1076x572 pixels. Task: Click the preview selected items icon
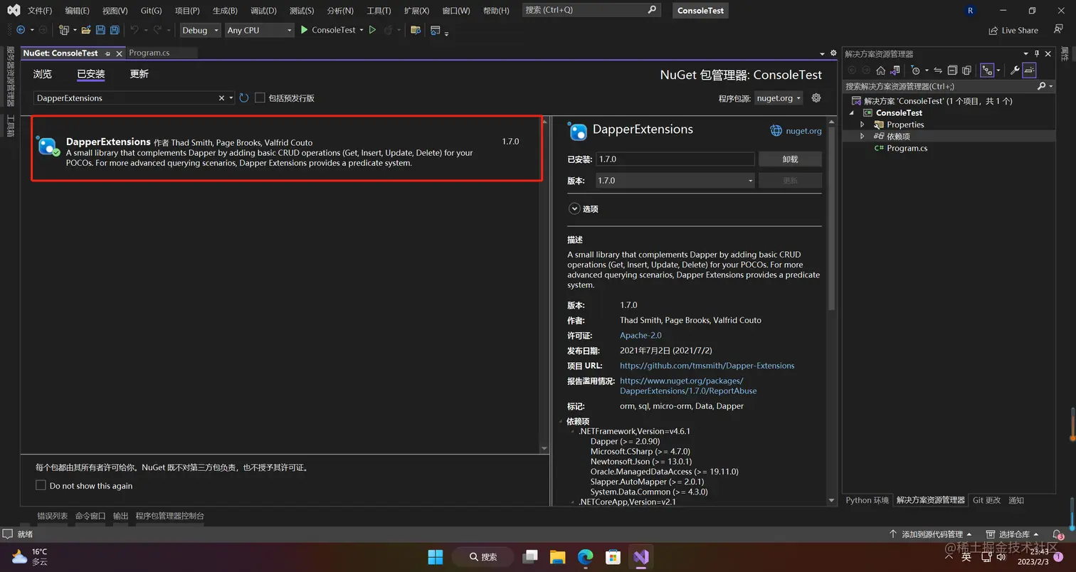[x=1029, y=70]
